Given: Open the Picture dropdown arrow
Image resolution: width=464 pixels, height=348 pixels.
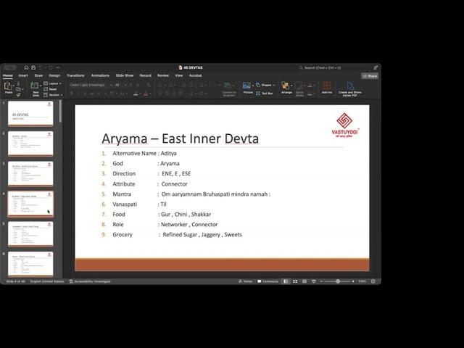Looking at the screenshot, I should pyautogui.click(x=253, y=86).
